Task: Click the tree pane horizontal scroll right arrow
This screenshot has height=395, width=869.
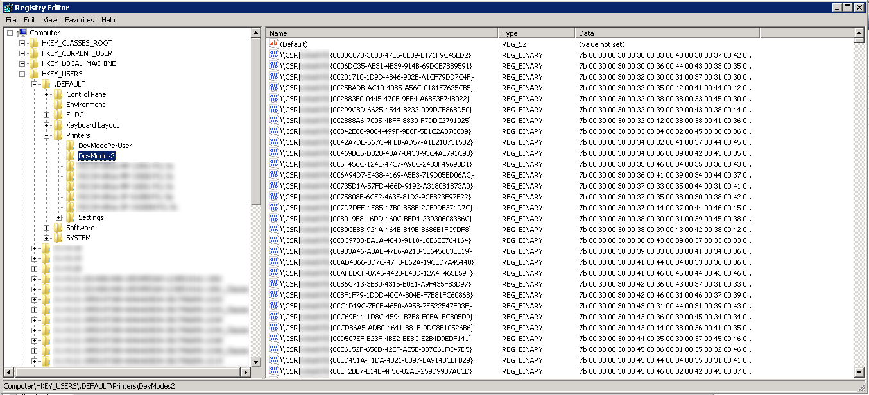Action: coord(245,373)
